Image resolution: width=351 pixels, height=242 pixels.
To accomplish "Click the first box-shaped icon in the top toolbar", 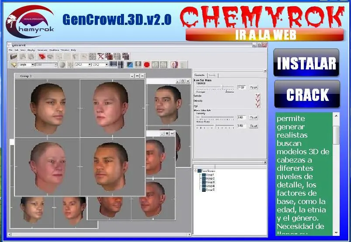I will coord(14,56).
